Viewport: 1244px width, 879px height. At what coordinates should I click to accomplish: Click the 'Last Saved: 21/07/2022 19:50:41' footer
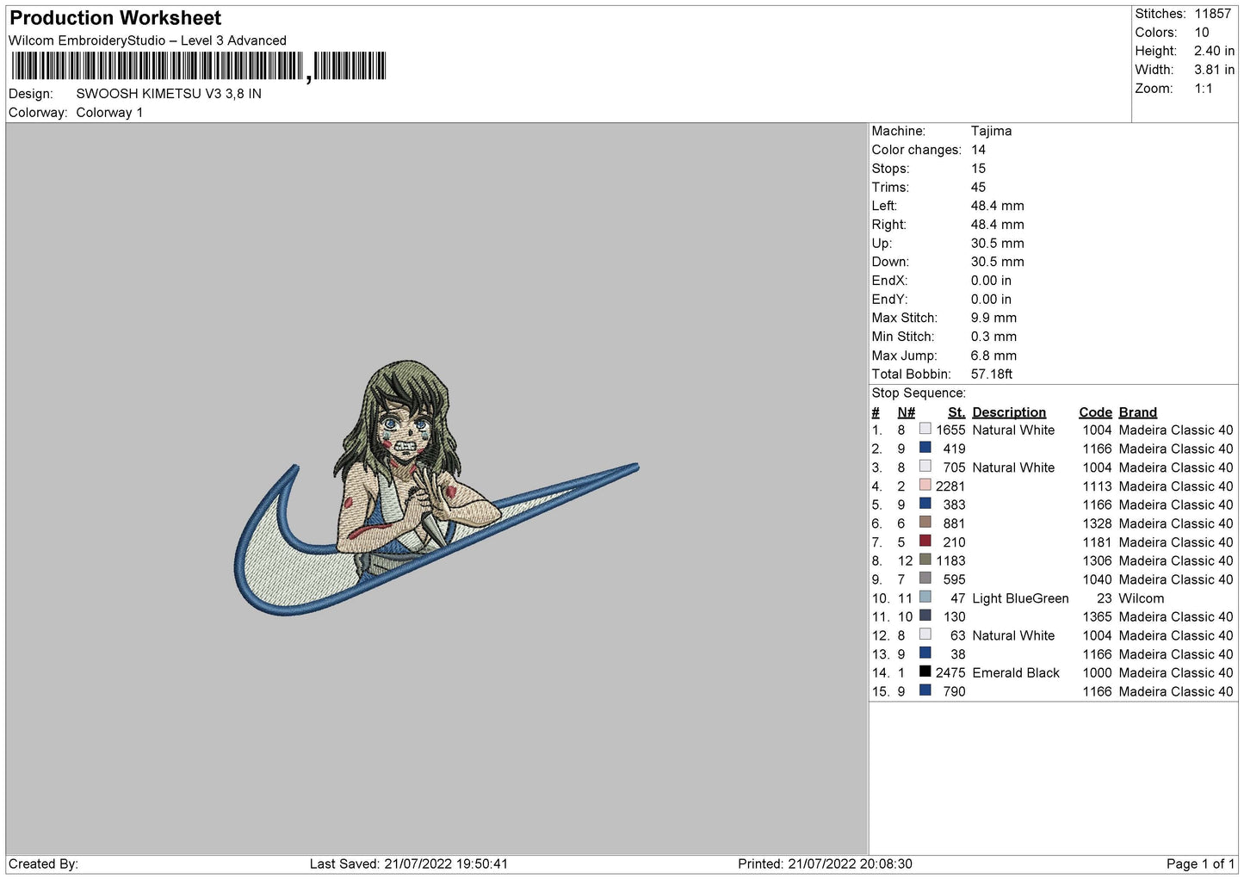tap(409, 864)
